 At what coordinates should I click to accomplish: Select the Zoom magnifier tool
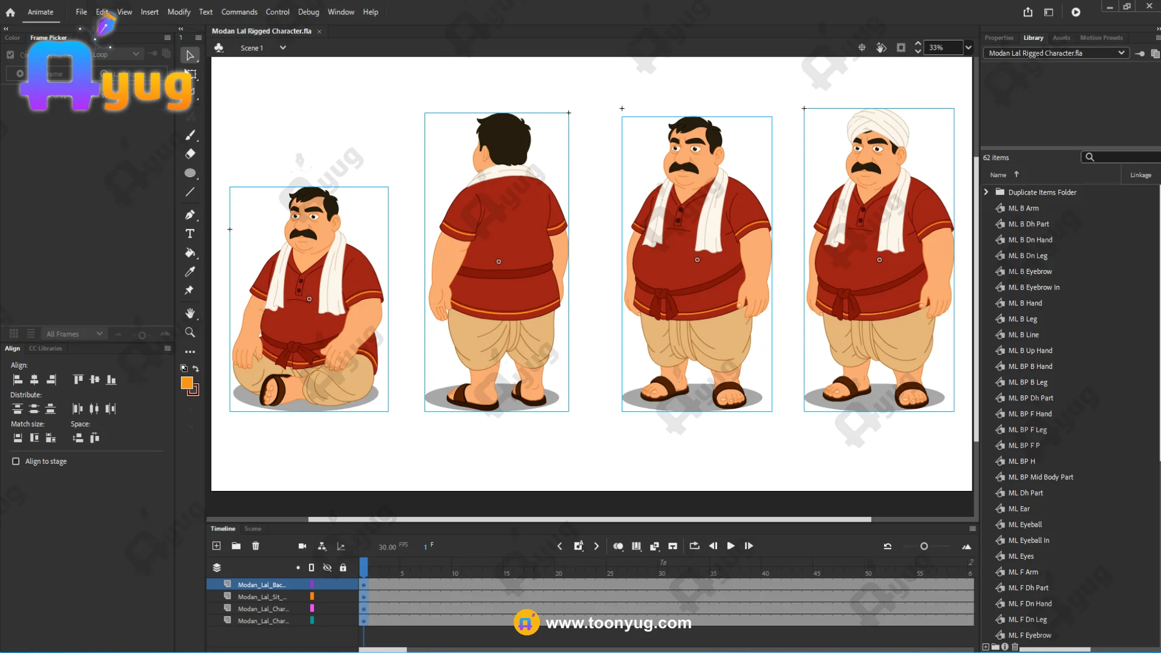point(190,333)
